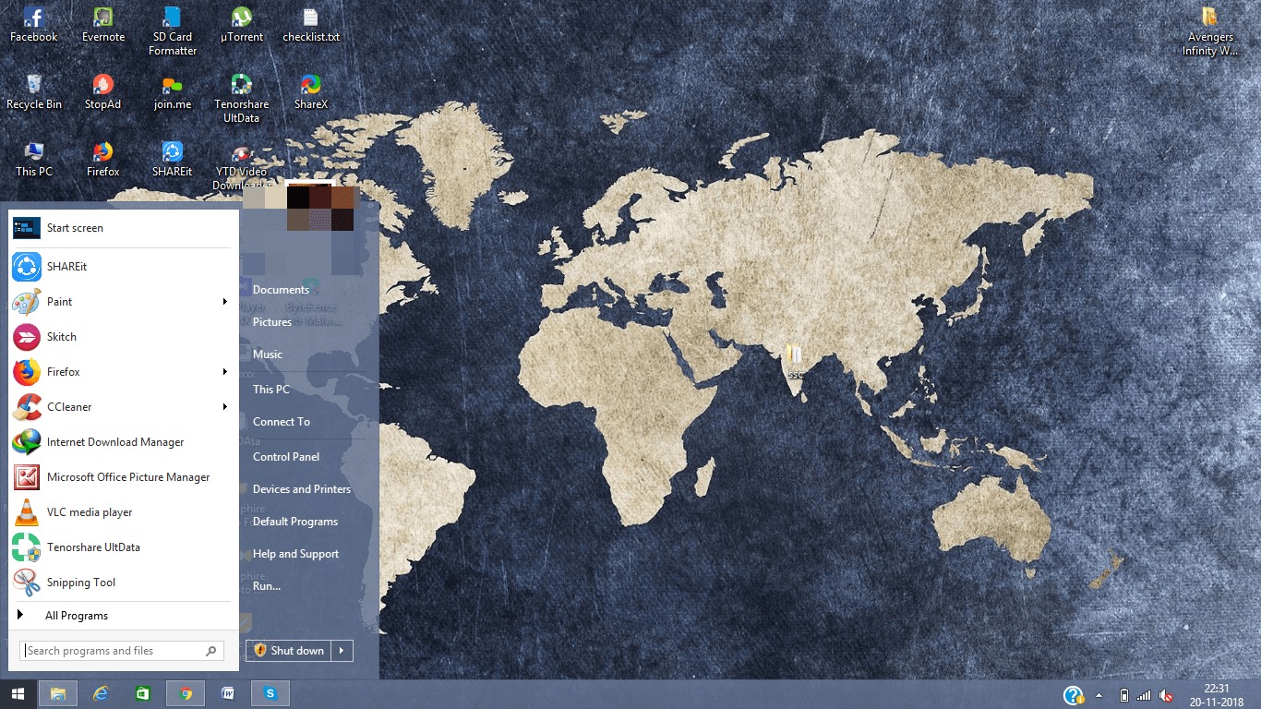Launch Snipping Tool from Start menu
The image size is (1261, 709).
[124, 583]
